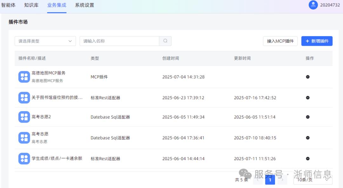Open action menu for 高德地图MCP服务 row
Viewport: 343px width, 188px height.
tap(307, 77)
